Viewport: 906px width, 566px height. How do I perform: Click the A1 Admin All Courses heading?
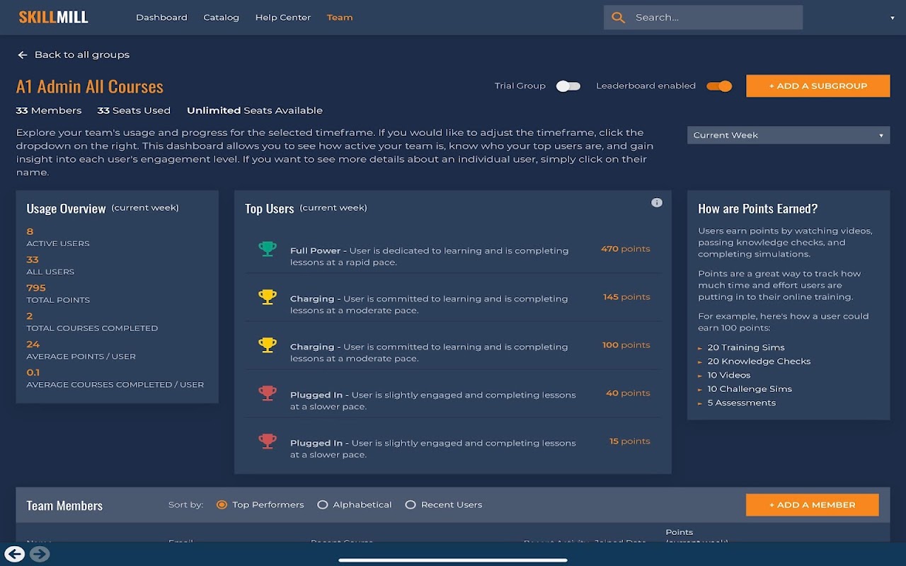(90, 86)
